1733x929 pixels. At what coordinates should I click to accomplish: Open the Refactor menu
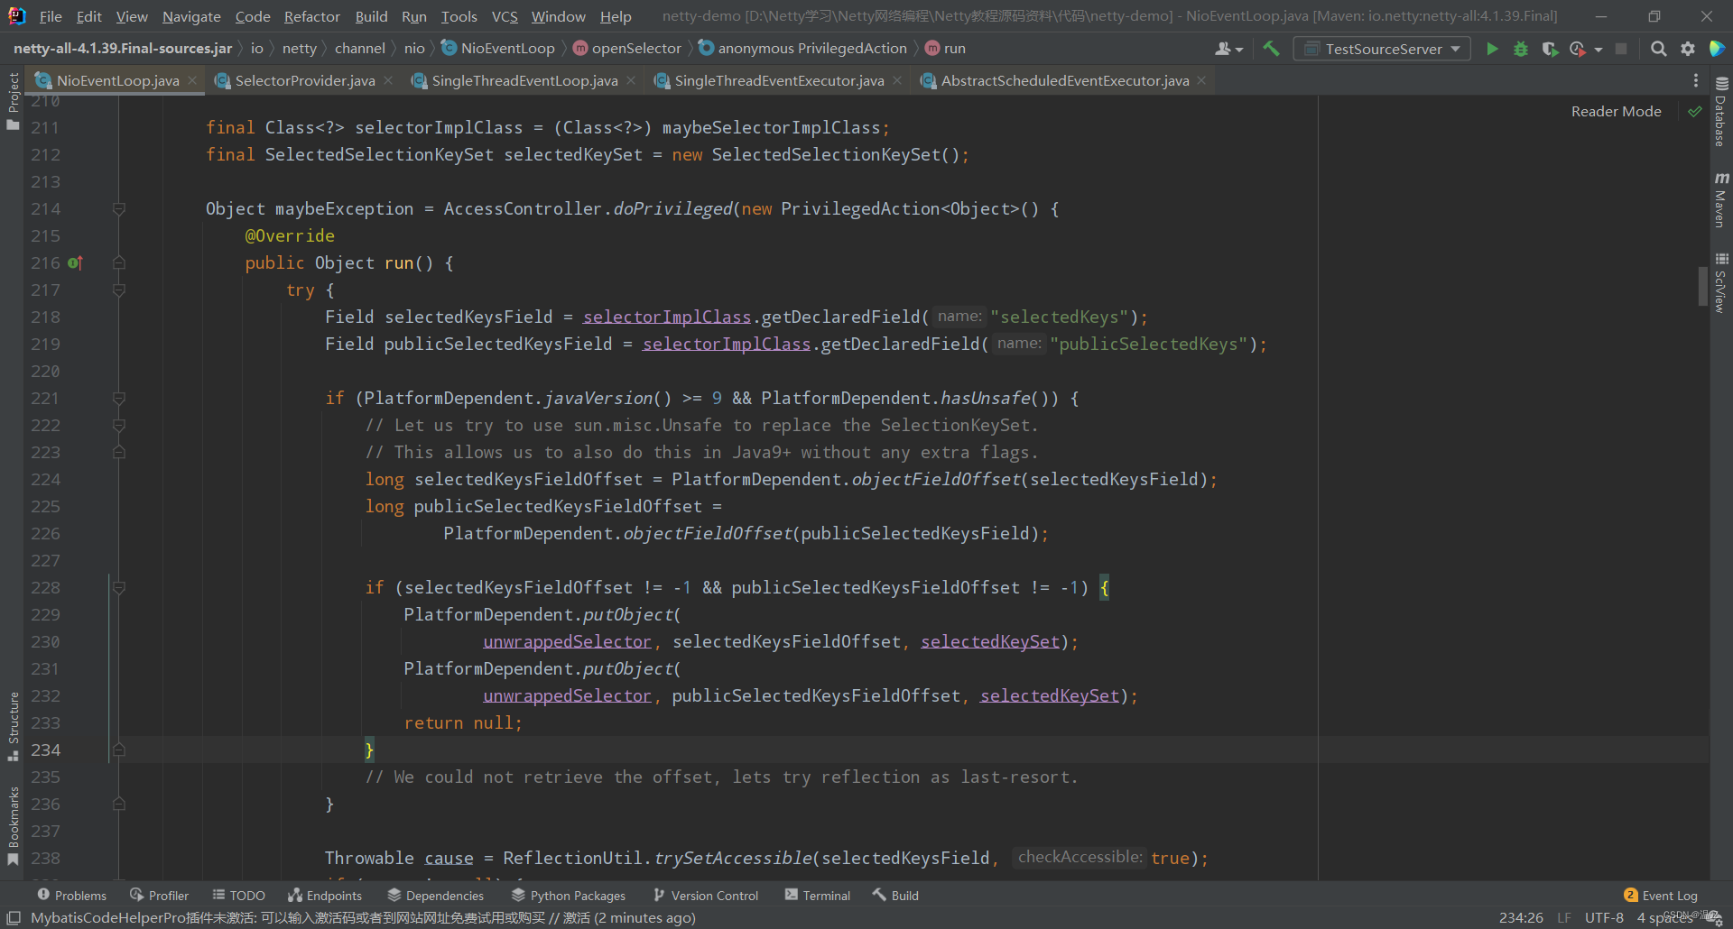(x=311, y=16)
